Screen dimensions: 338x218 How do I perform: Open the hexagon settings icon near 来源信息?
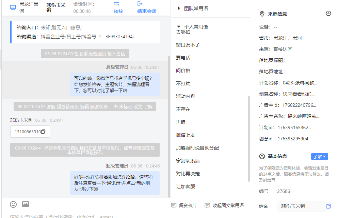(x=328, y=13)
